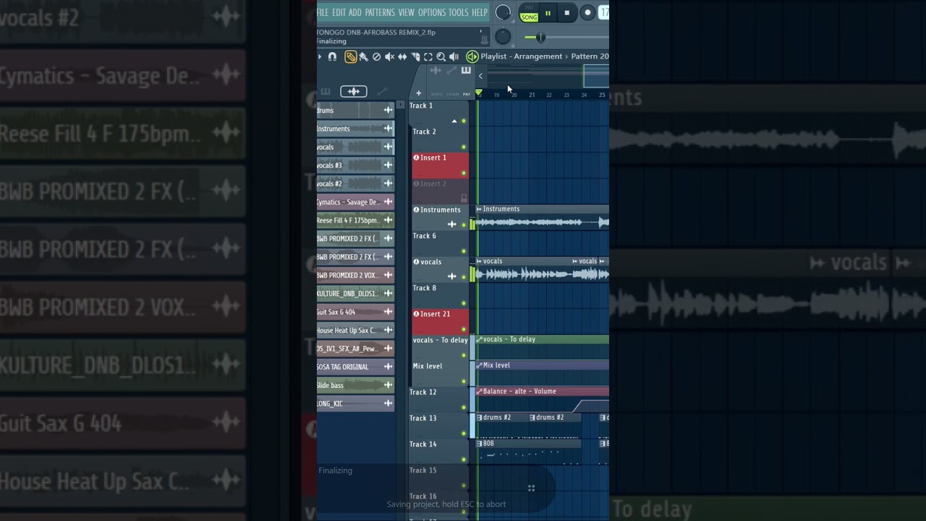This screenshot has width=926, height=521.
Task: Add new pattern with plus button
Action: [x=418, y=93]
